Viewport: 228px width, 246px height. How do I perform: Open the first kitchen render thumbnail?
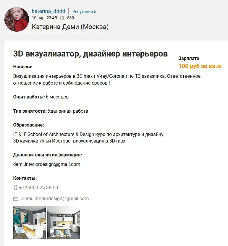(x=30, y=223)
